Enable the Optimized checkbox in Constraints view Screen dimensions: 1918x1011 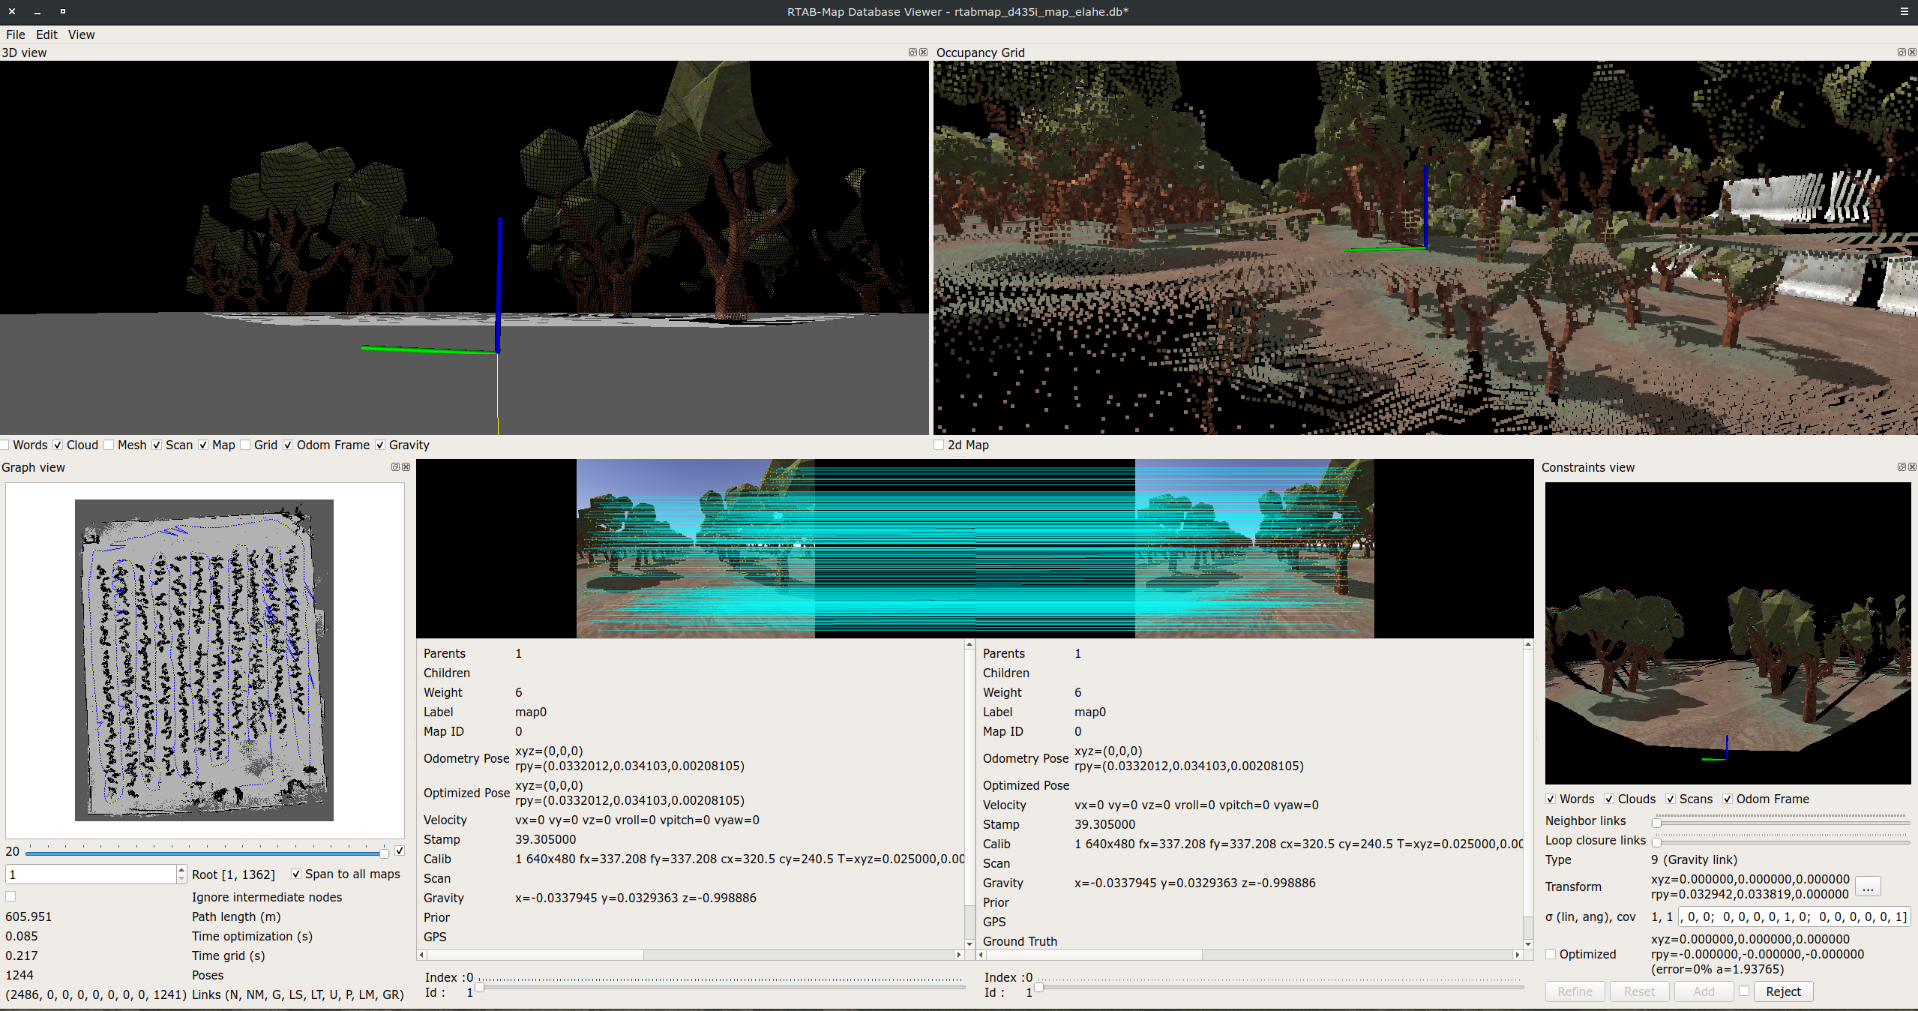[1551, 954]
